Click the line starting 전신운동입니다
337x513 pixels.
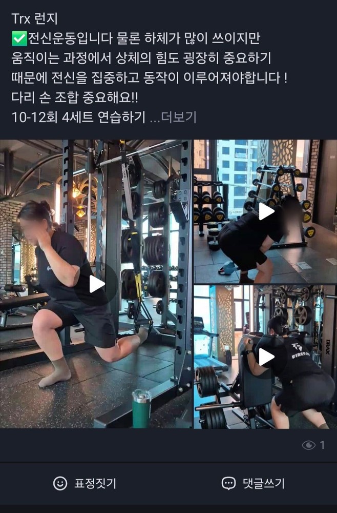pos(144,38)
